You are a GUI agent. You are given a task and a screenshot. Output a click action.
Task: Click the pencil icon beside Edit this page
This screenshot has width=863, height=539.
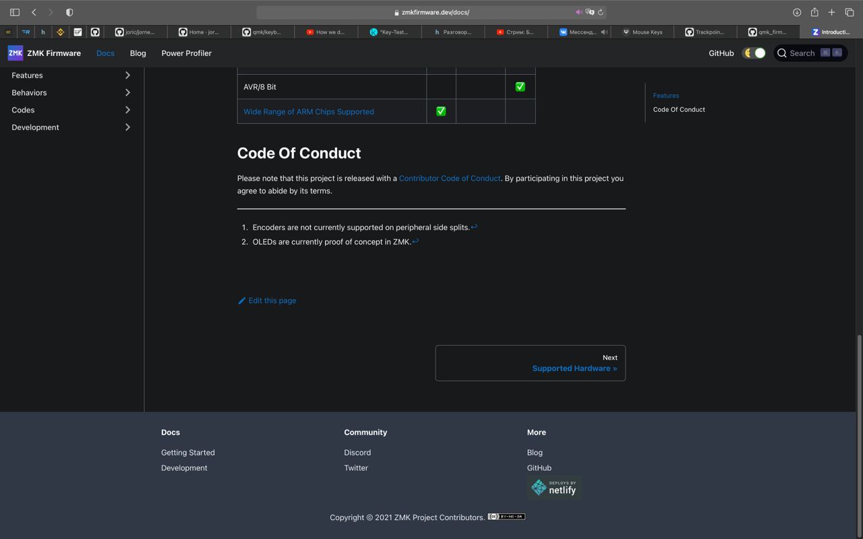[x=241, y=300]
